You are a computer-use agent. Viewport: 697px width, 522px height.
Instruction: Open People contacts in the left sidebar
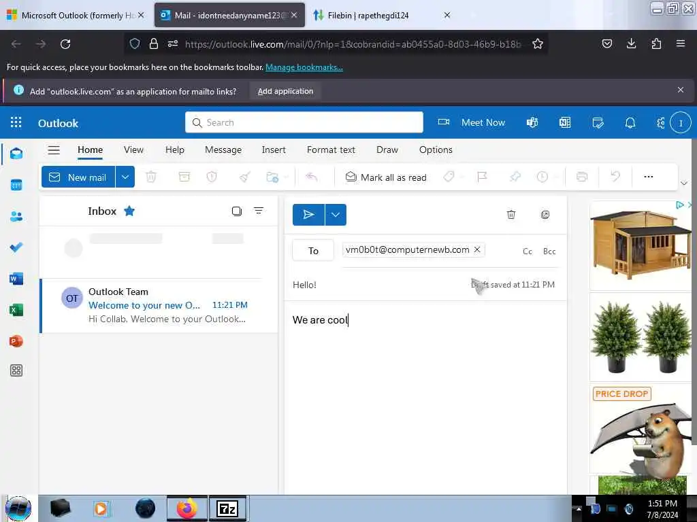(x=16, y=216)
